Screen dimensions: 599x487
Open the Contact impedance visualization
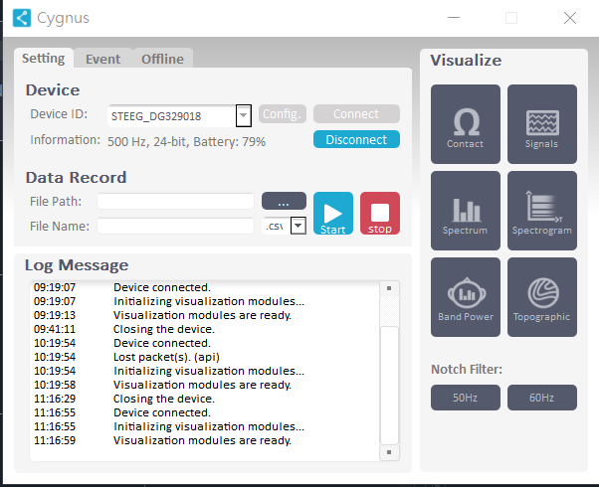pos(466,124)
